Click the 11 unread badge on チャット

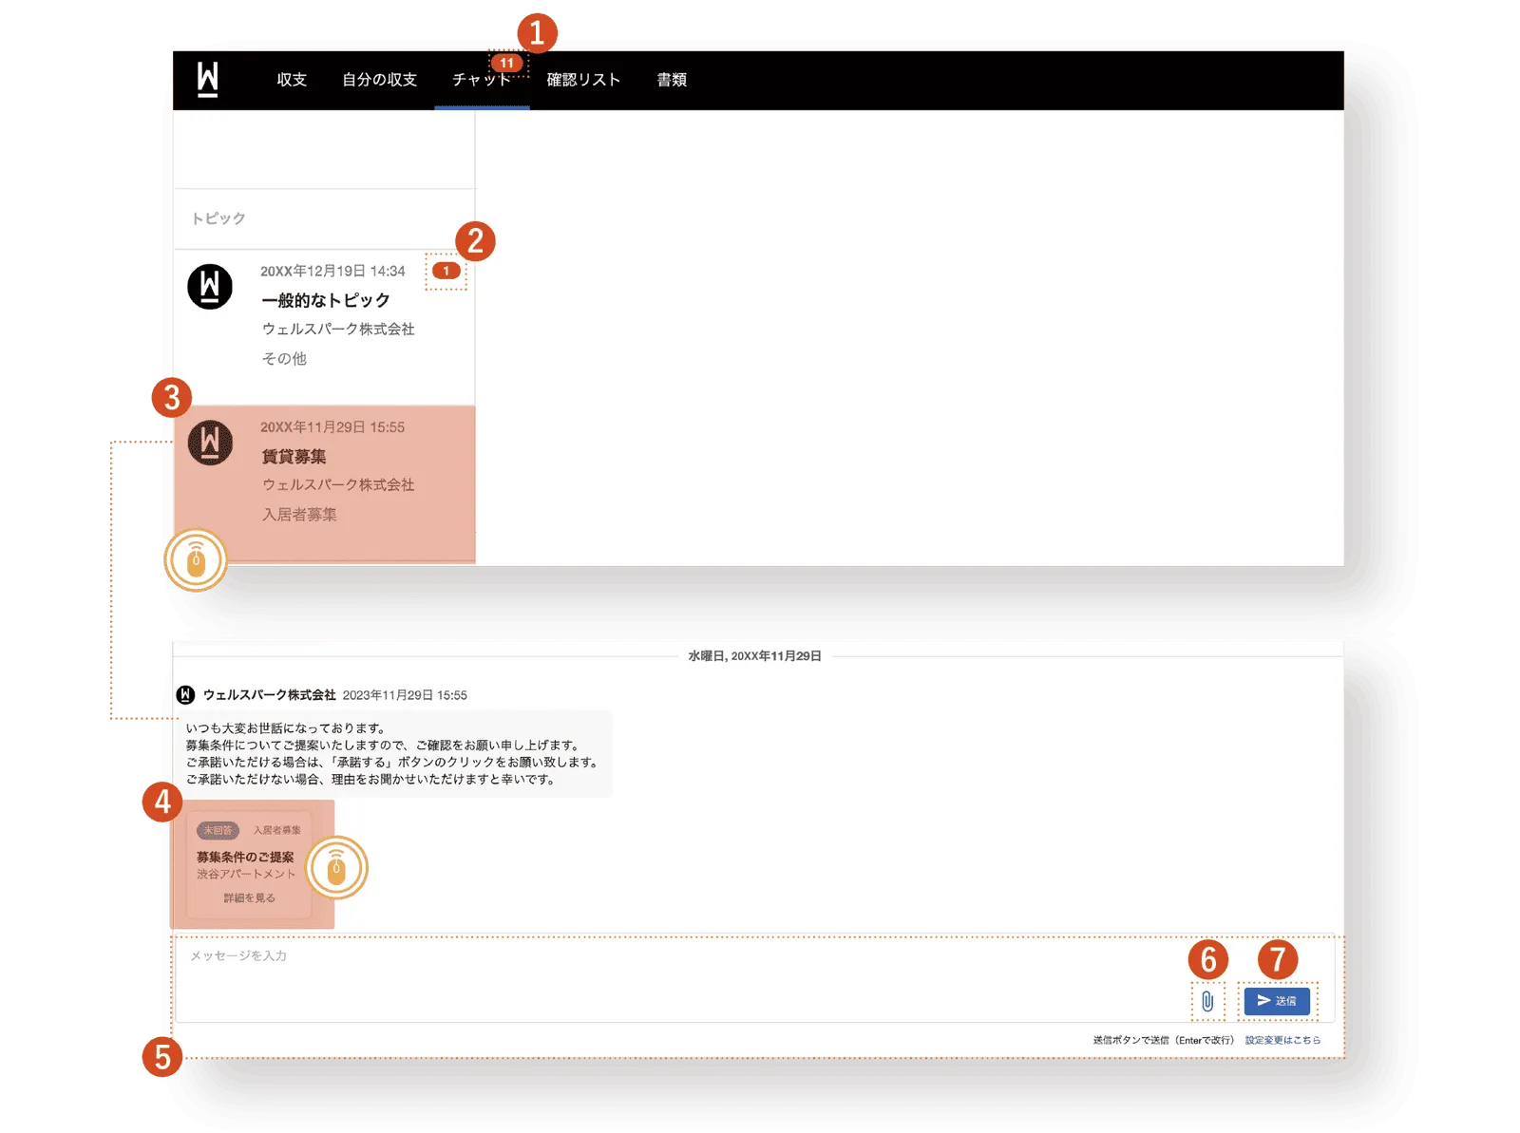coord(506,63)
